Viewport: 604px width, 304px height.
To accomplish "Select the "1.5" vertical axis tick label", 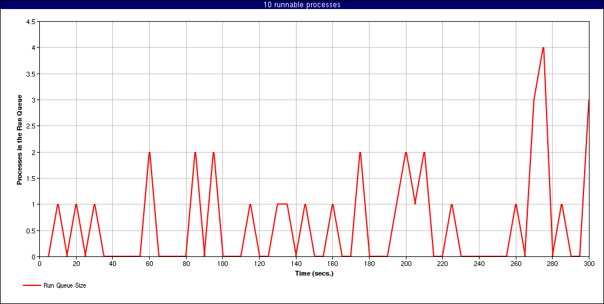I will pyautogui.click(x=31, y=178).
